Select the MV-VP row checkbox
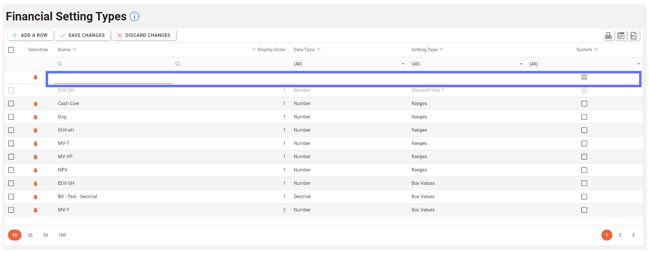 click(x=11, y=157)
